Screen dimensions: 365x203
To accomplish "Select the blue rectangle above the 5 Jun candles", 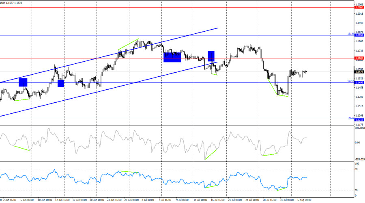I will click(x=23, y=82).
